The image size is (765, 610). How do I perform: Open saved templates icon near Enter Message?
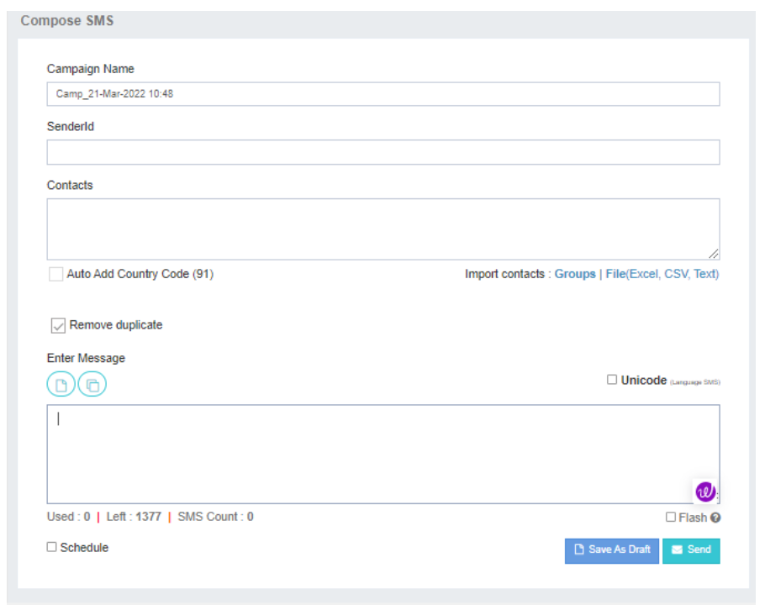point(92,384)
